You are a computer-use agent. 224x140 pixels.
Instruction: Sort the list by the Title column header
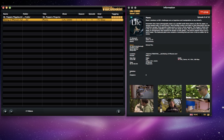tap(52, 14)
